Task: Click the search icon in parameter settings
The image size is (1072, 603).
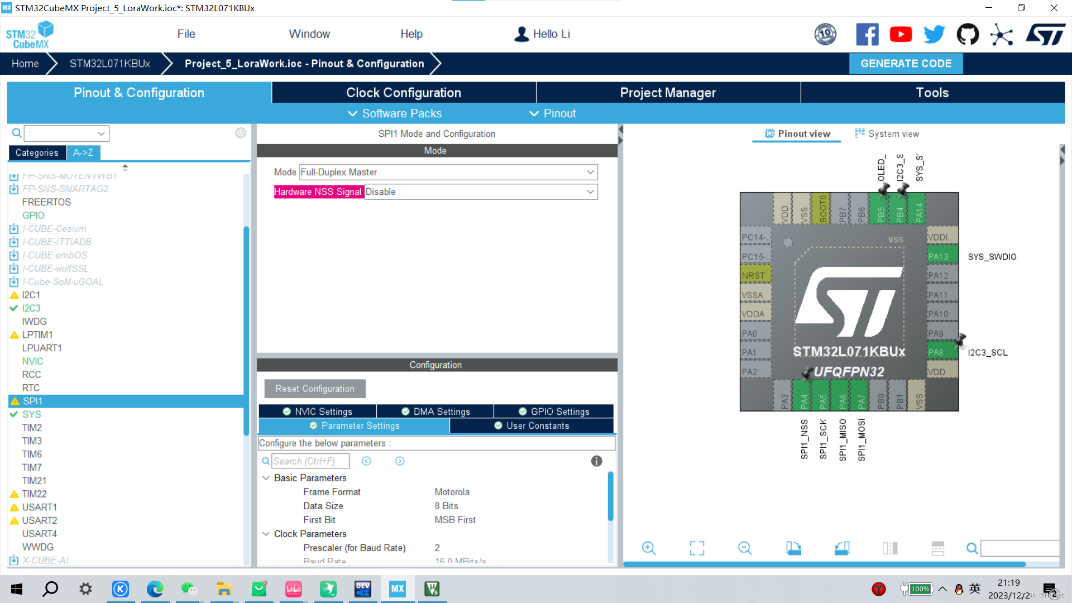Action: (x=265, y=461)
